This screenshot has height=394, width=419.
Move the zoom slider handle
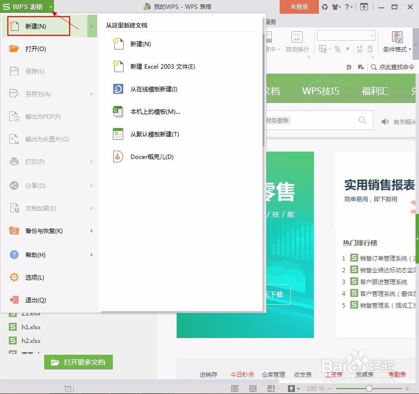(x=369, y=388)
